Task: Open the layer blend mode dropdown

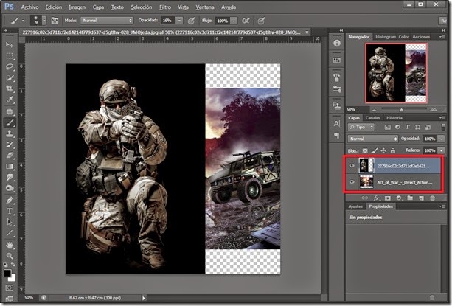Action: coord(372,139)
